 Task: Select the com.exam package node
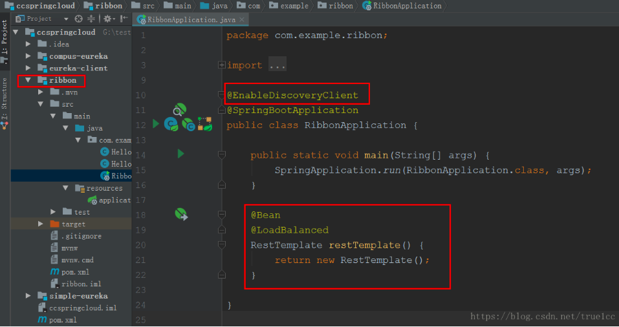tap(109, 140)
